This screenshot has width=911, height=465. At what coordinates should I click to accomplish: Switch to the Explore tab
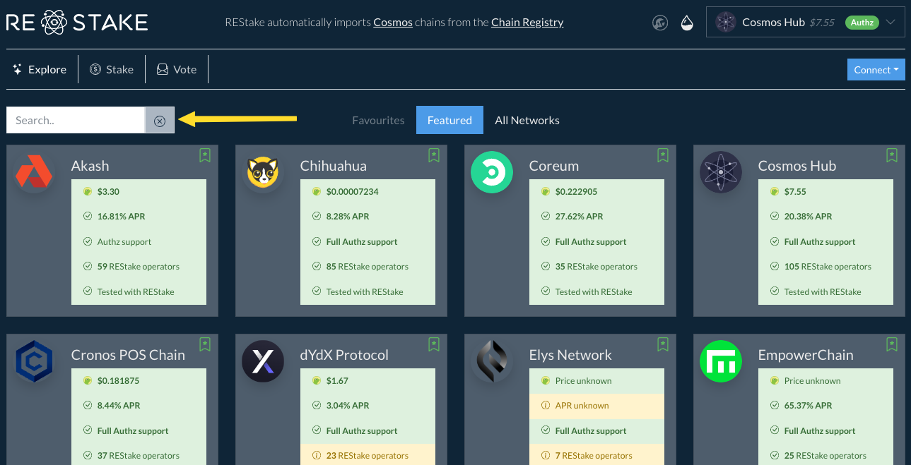click(40, 69)
